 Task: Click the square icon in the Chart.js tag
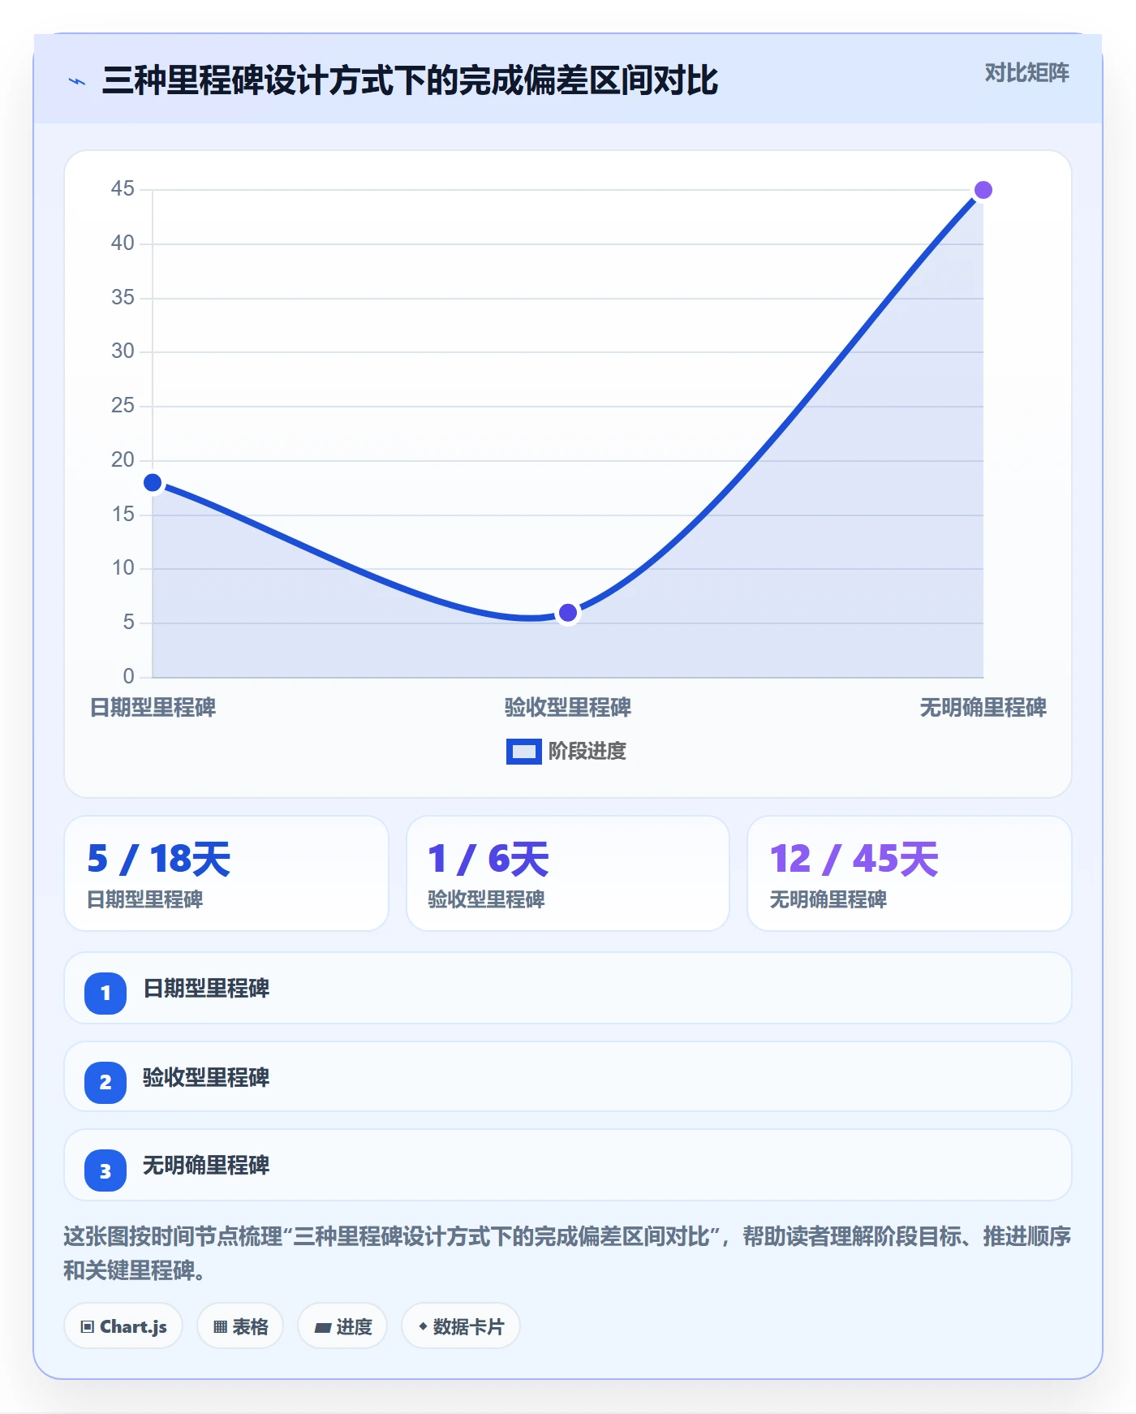(x=88, y=1327)
